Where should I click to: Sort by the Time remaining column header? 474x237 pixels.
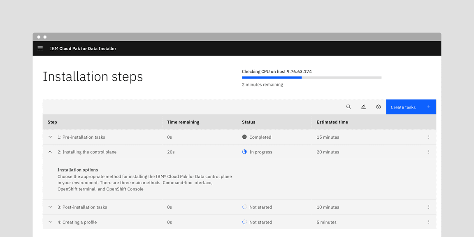183,122
